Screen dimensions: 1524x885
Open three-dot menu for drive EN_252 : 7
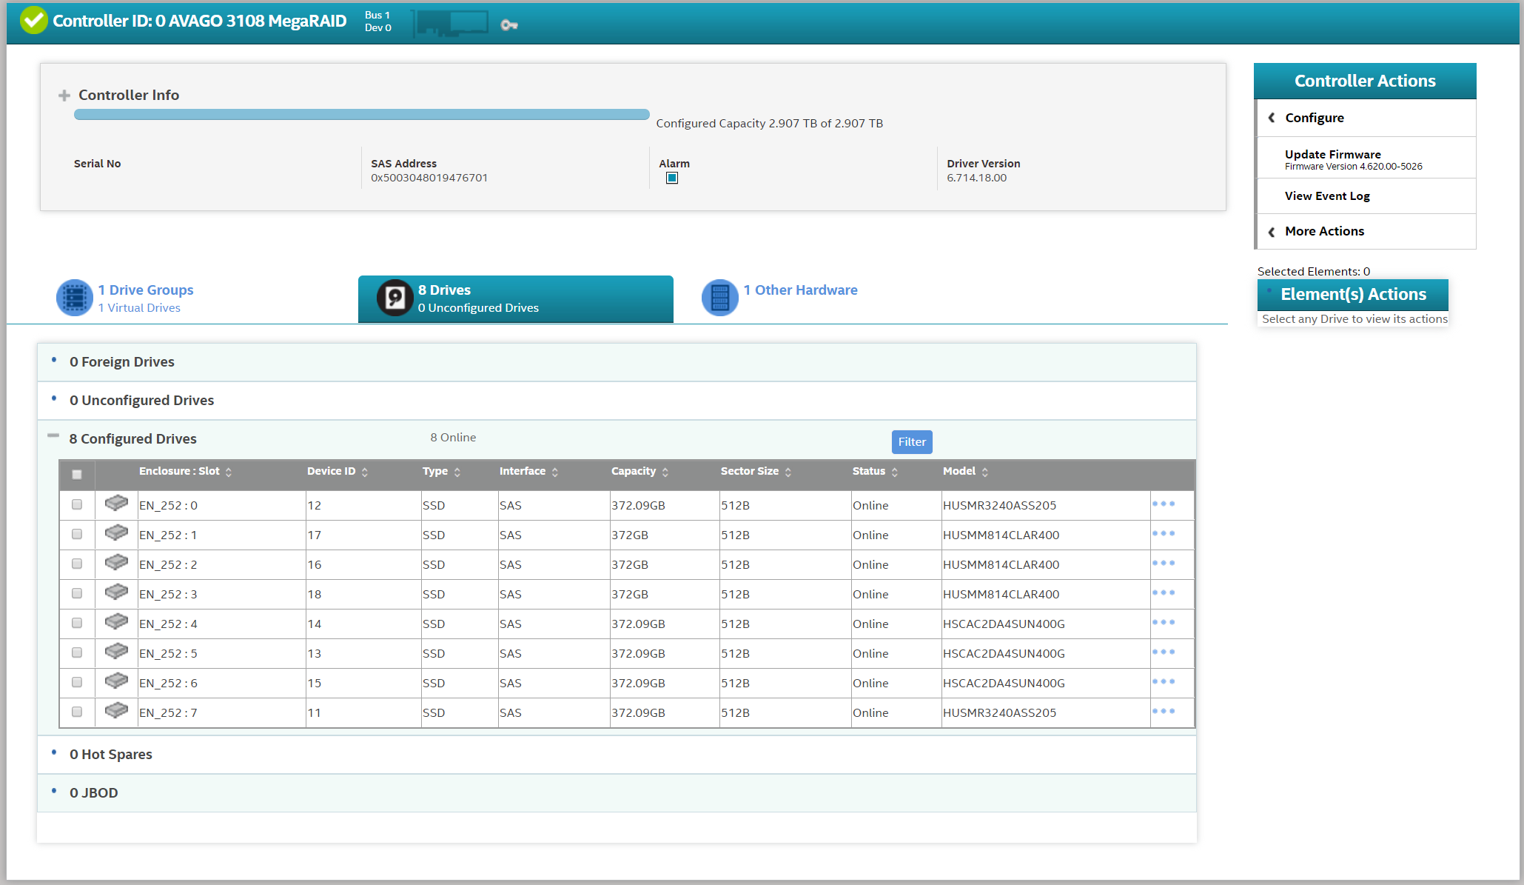coord(1164,711)
